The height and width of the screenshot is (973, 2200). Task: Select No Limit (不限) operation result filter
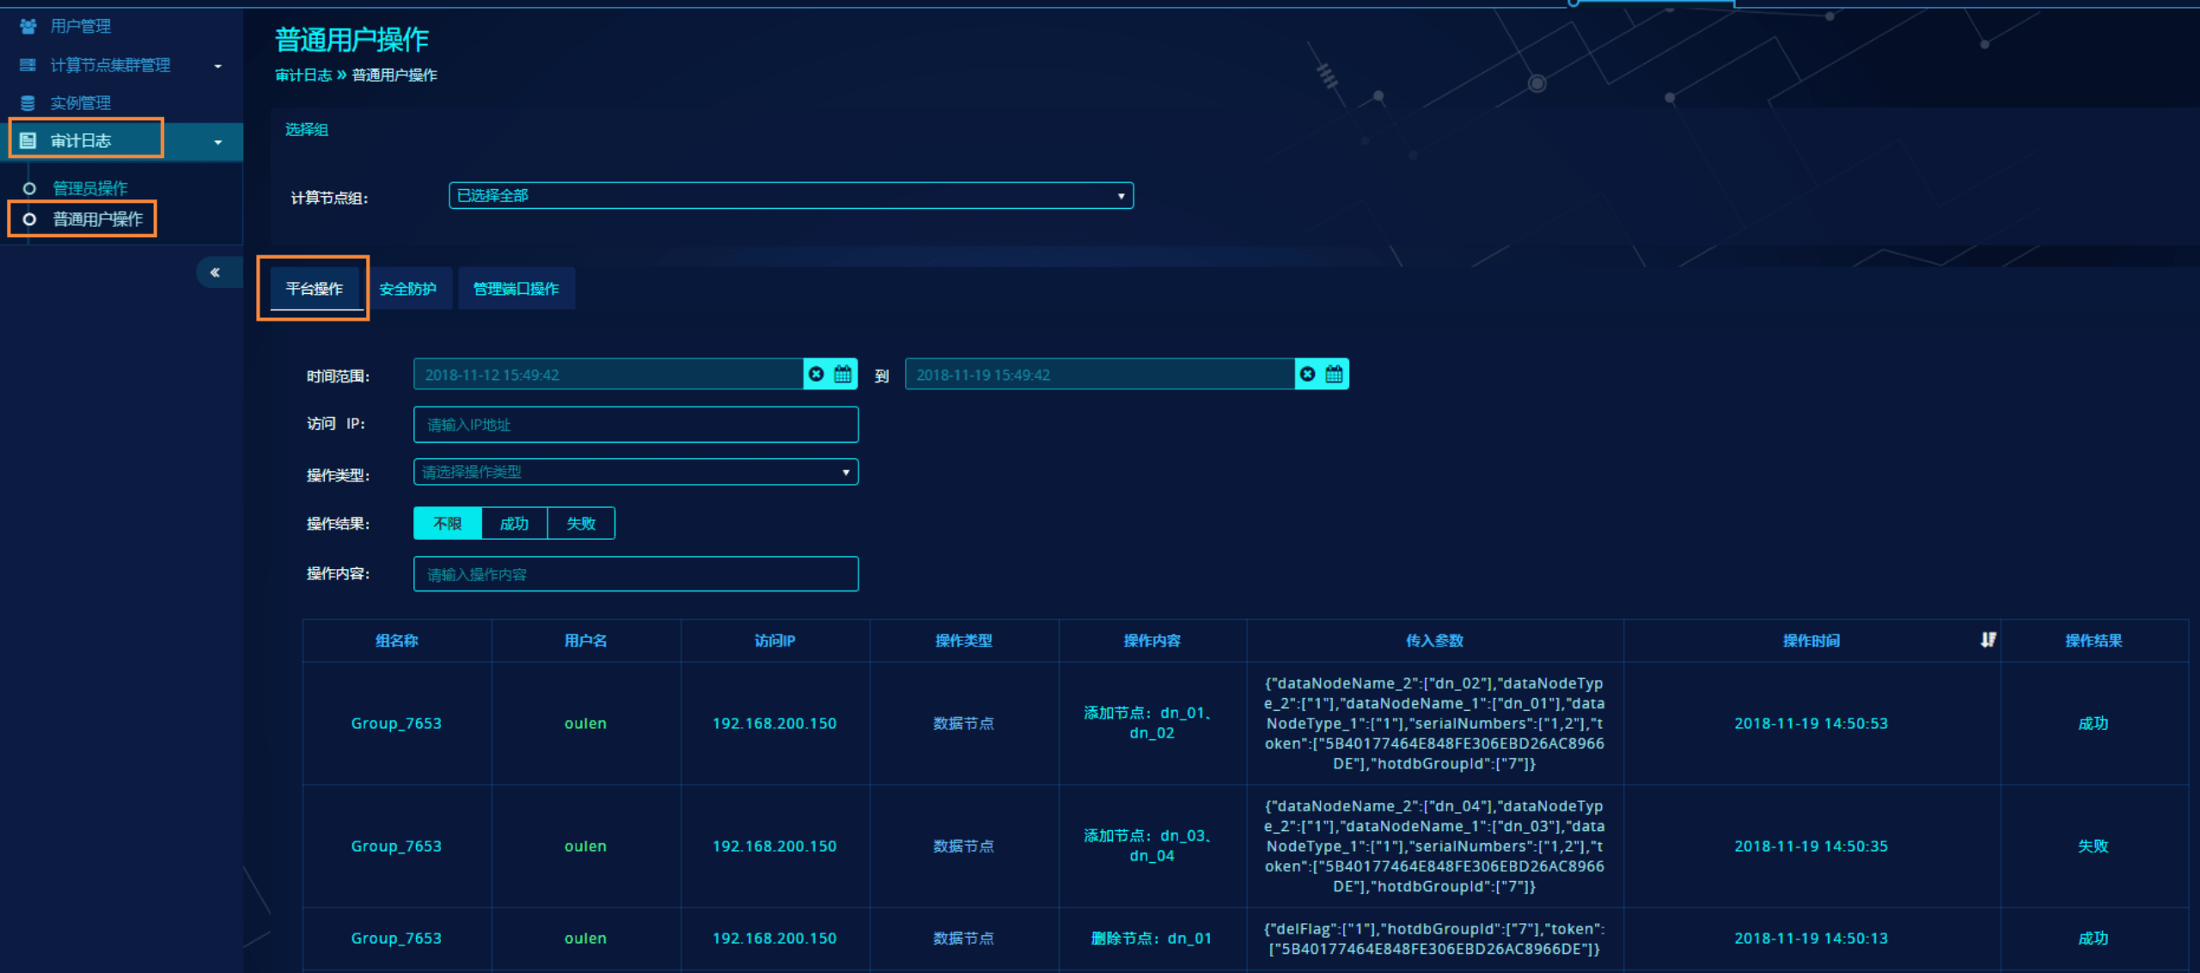coord(447,523)
